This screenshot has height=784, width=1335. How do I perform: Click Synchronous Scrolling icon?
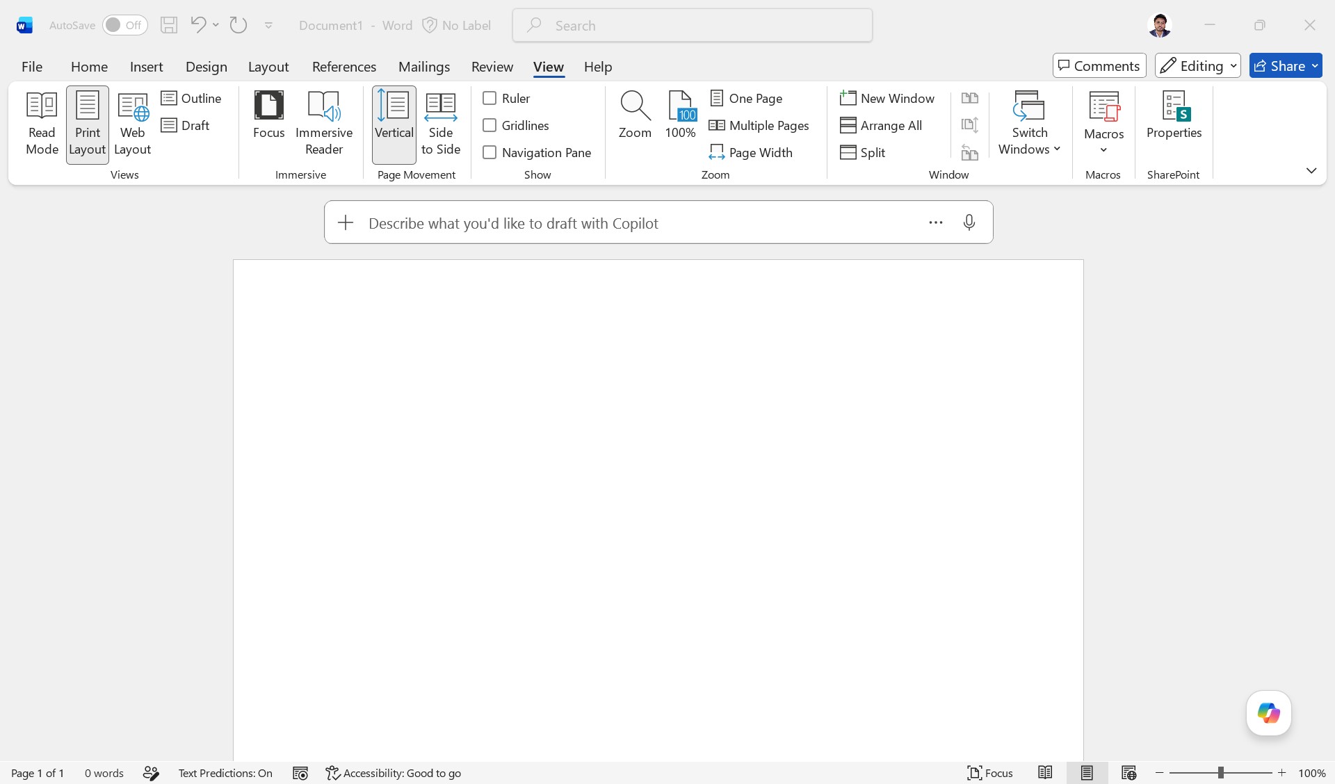pos(970,125)
